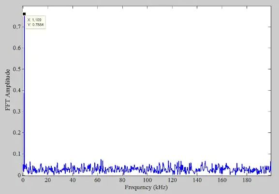Image resolution: width=279 pixels, height=194 pixels.
Task: Click the 100 tick label on the x-axis
Action: tap(147, 180)
